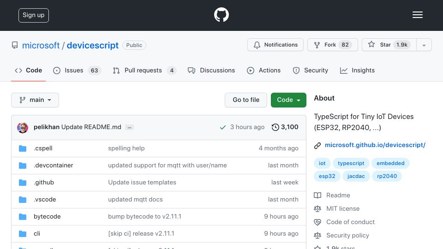The width and height of the screenshot is (443, 249).
Task: Open 'Update issue templates' commit
Action: (142, 183)
